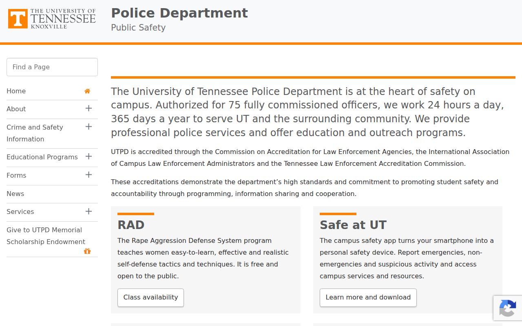This screenshot has height=326, width=522.
Task: Open Give to UTPD Memorial Scholarship Endowment
Action: click(46, 236)
